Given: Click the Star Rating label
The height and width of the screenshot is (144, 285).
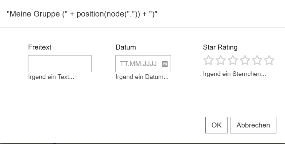Looking at the screenshot, I should pyautogui.click(x=220, y=47).
